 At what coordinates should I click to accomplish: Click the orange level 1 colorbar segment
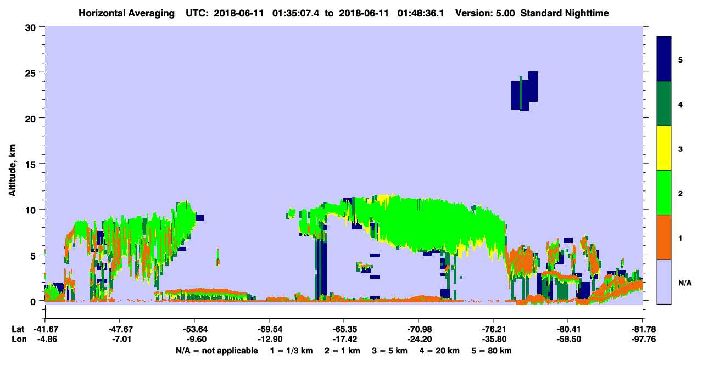pyautogui.click(x=664, y=237)
